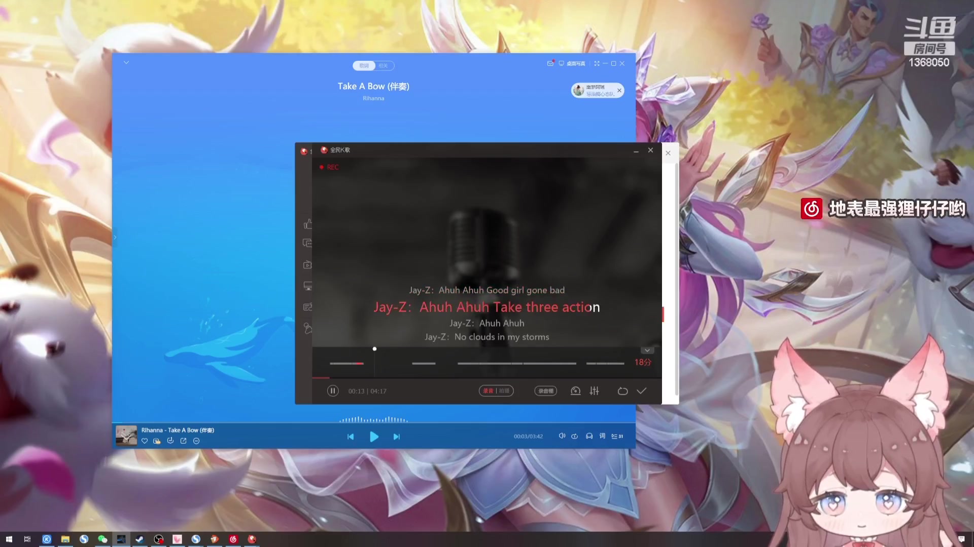
Task: Click the thumbs-up icon in karaoke sidebar
Action: click(307, 224)
